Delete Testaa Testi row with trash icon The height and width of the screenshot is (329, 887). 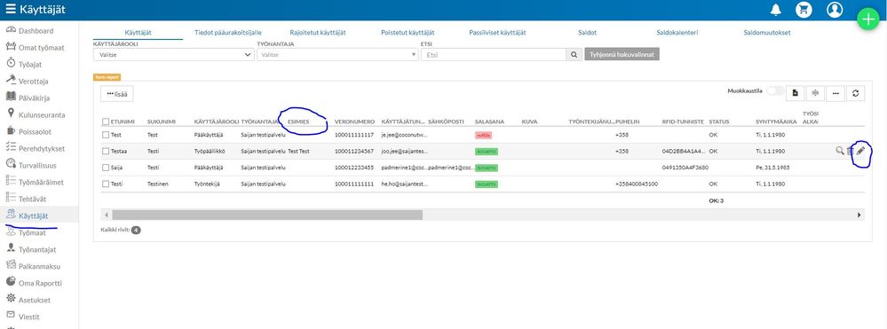(x=851, y=151)
